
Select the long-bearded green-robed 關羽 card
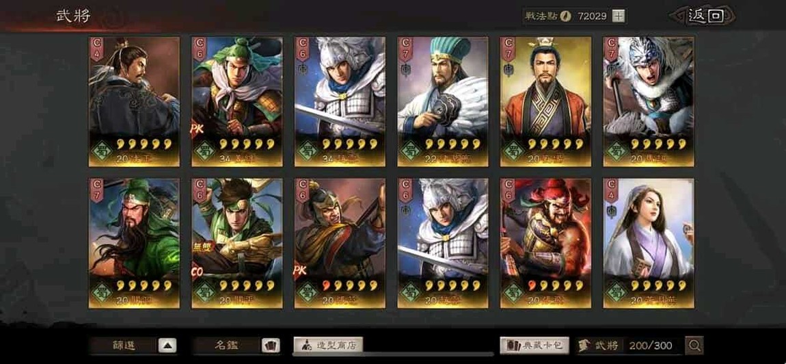(x=135, y=244)
